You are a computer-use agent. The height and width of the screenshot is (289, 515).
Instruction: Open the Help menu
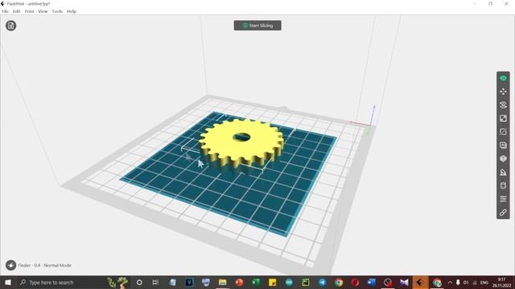click(72, 11)
